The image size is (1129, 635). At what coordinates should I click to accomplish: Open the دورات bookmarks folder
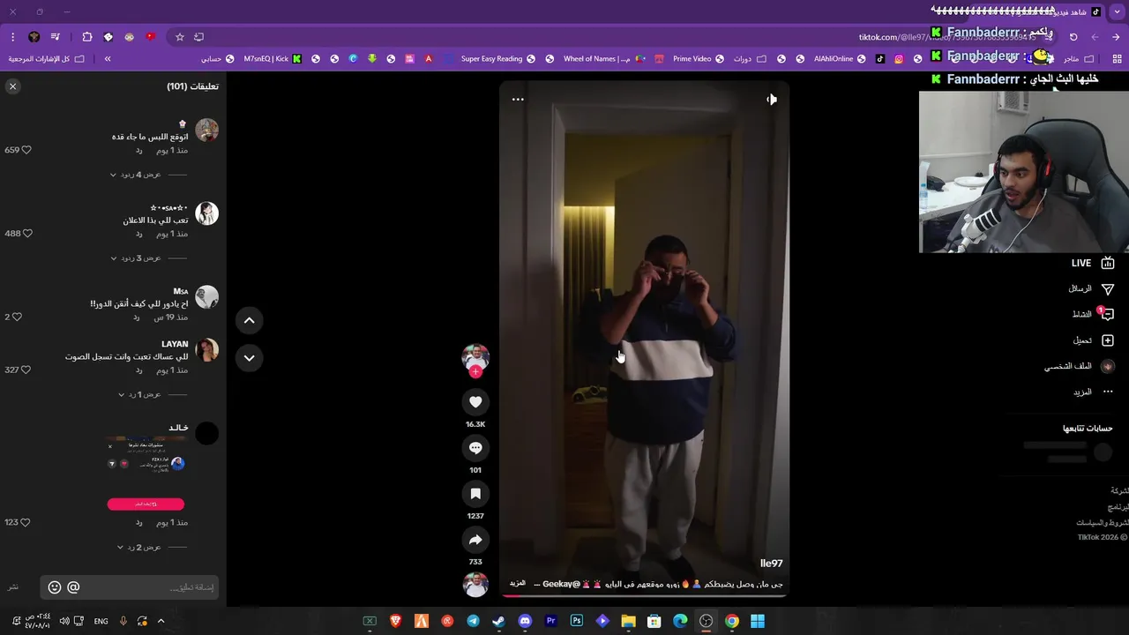pyautogui.click(x=749, y=59)
